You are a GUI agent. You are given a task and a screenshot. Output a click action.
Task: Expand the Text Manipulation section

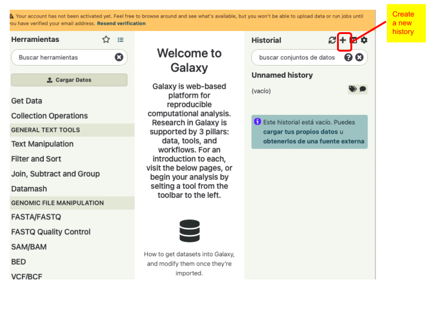[42, 144]
